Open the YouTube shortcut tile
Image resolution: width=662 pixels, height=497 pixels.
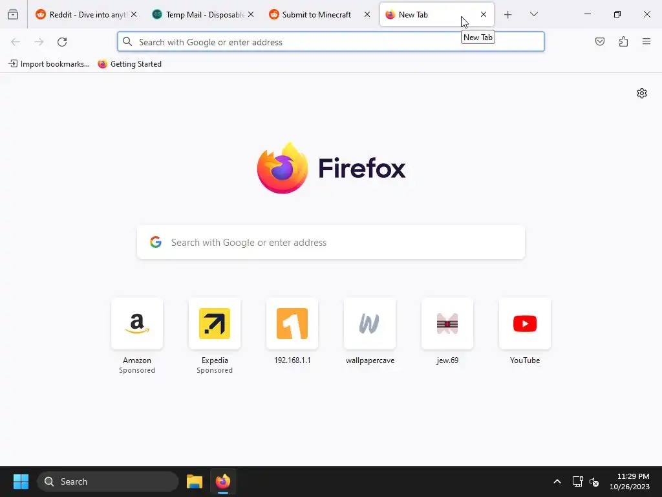(x=525, y=324)
